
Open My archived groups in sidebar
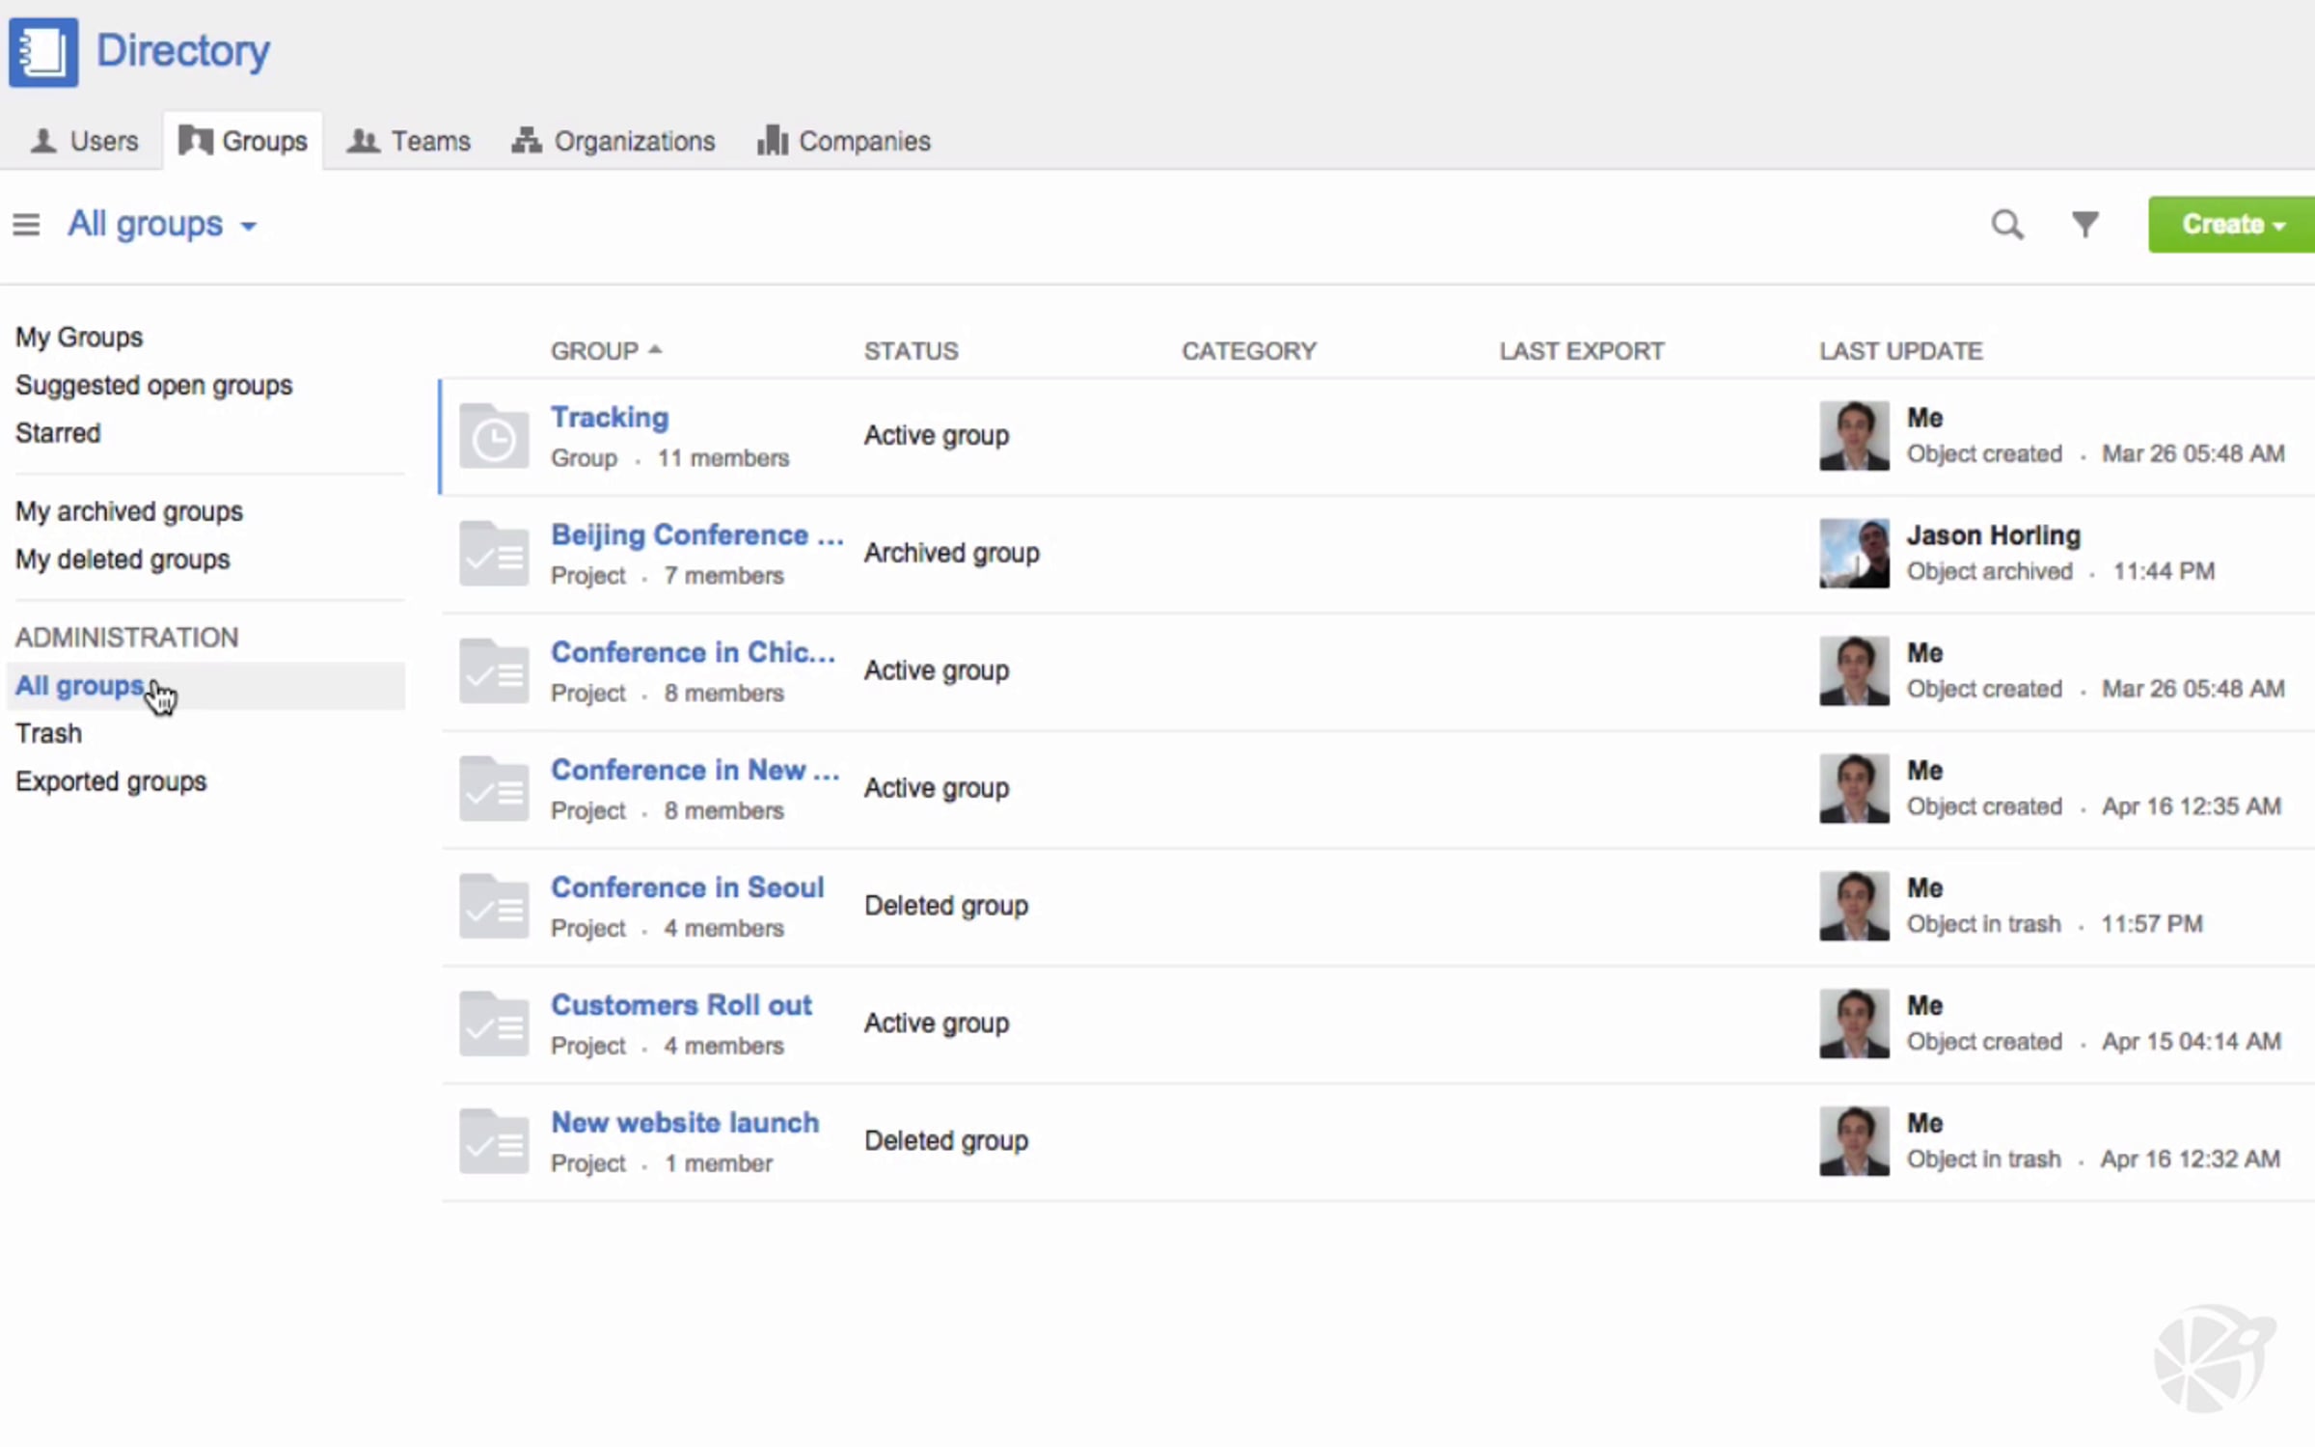tap(129, 511)
